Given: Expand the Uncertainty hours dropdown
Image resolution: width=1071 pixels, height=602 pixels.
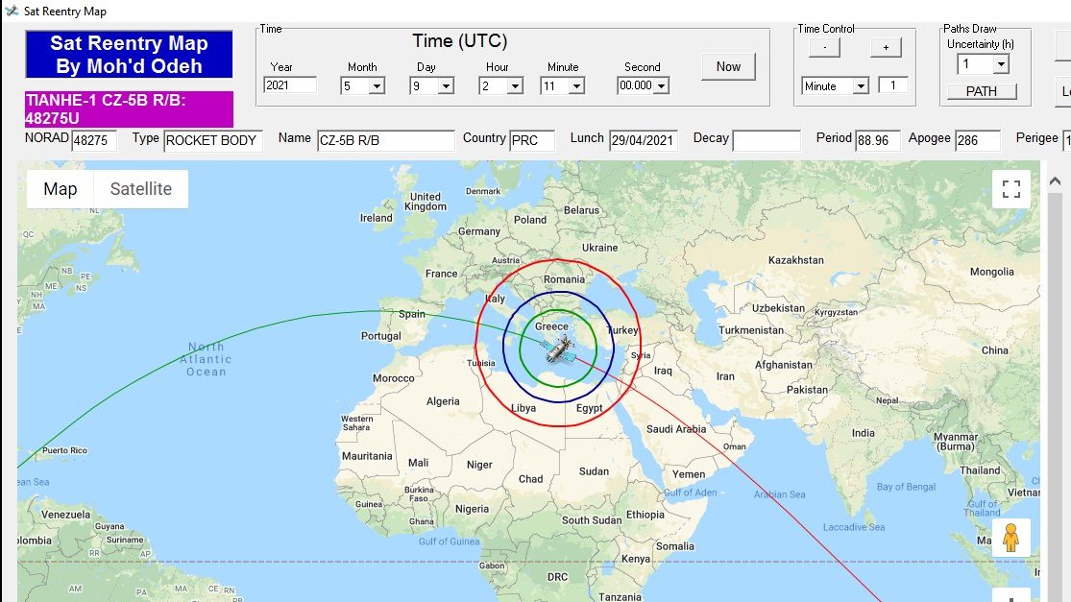Looking at the screenshot, I should [1000, 64].
